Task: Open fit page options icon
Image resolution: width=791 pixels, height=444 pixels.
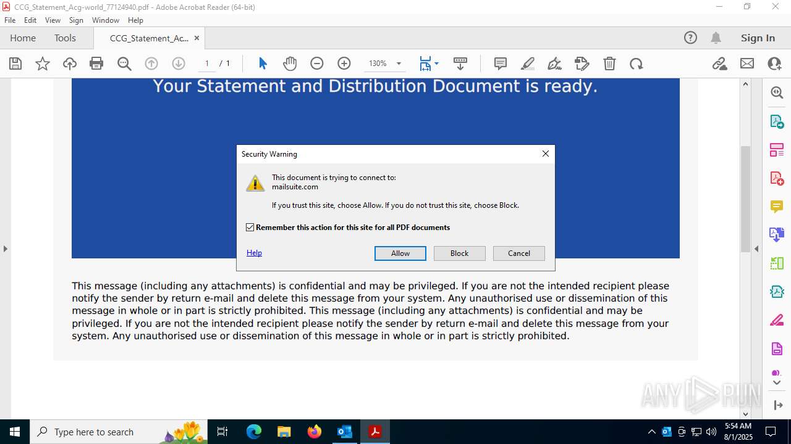Action: (x=429, y=64)
